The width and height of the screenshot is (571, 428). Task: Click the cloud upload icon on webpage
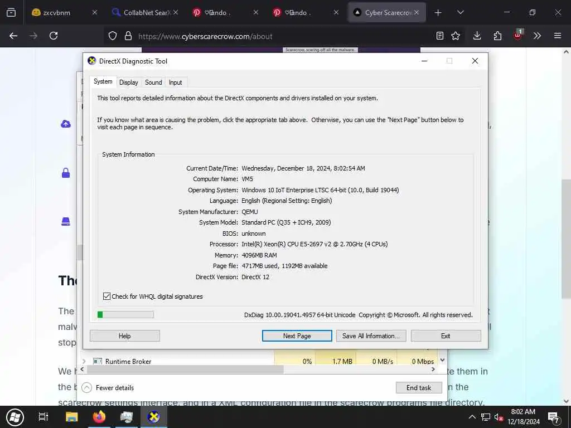[66, 124]
